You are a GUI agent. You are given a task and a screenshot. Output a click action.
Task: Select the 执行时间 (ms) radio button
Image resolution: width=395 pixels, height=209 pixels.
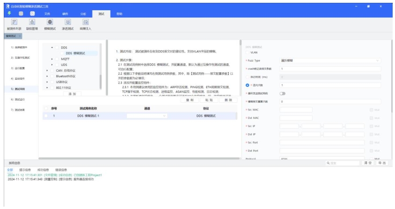pos(248,77)
